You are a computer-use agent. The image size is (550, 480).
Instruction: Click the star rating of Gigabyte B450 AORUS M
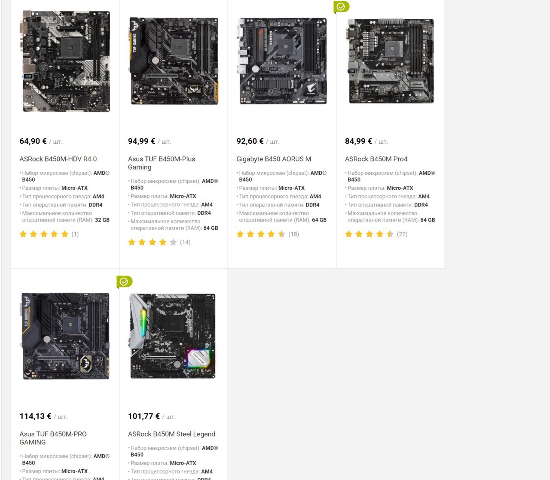tap(261, 234)
